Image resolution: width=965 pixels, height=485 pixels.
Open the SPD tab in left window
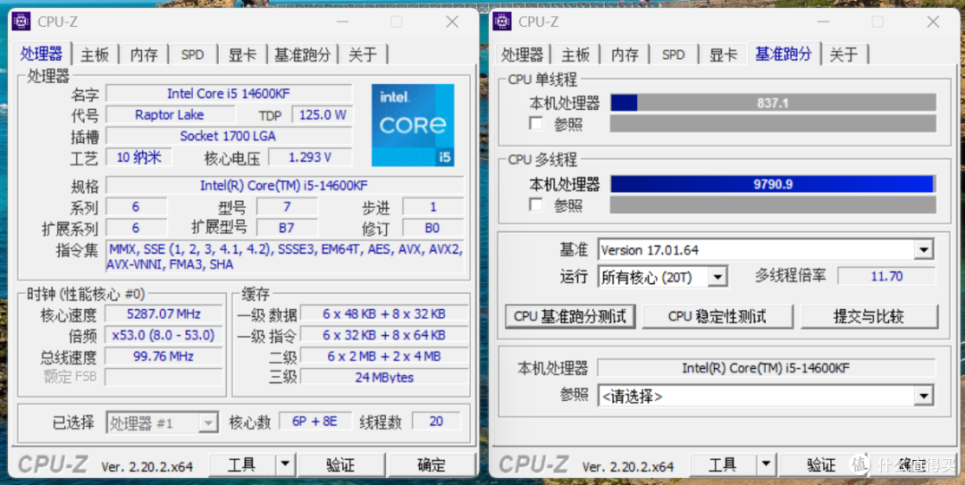pyautogui.click(x=193, y=54)
